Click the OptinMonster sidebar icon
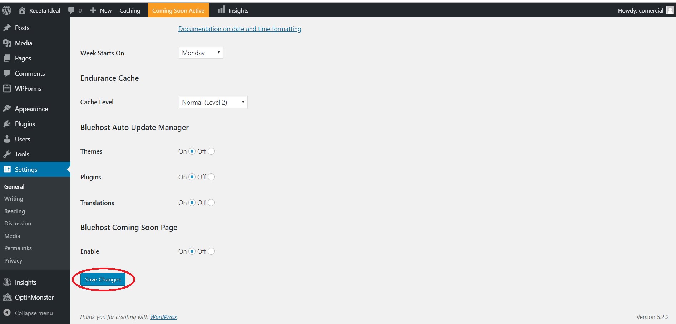The width and height of the screenshot is (676, 324). point(7,297)
